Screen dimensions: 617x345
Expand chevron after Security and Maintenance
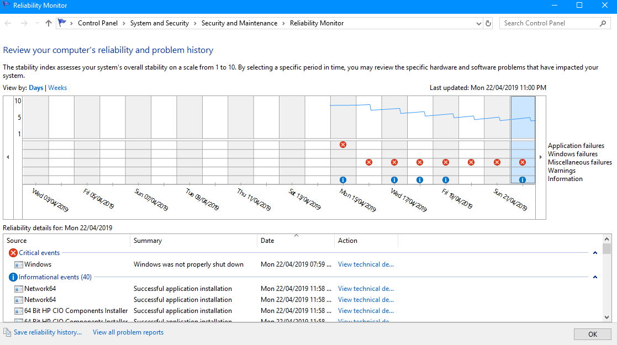tap(284, 24)
